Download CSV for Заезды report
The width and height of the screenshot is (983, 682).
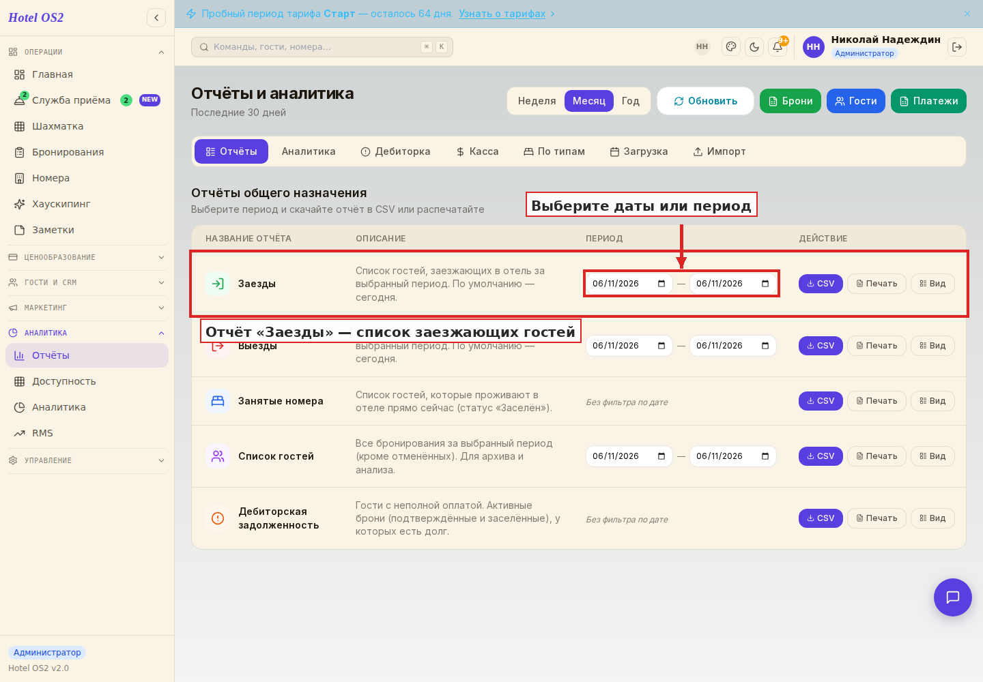[821, 284]
